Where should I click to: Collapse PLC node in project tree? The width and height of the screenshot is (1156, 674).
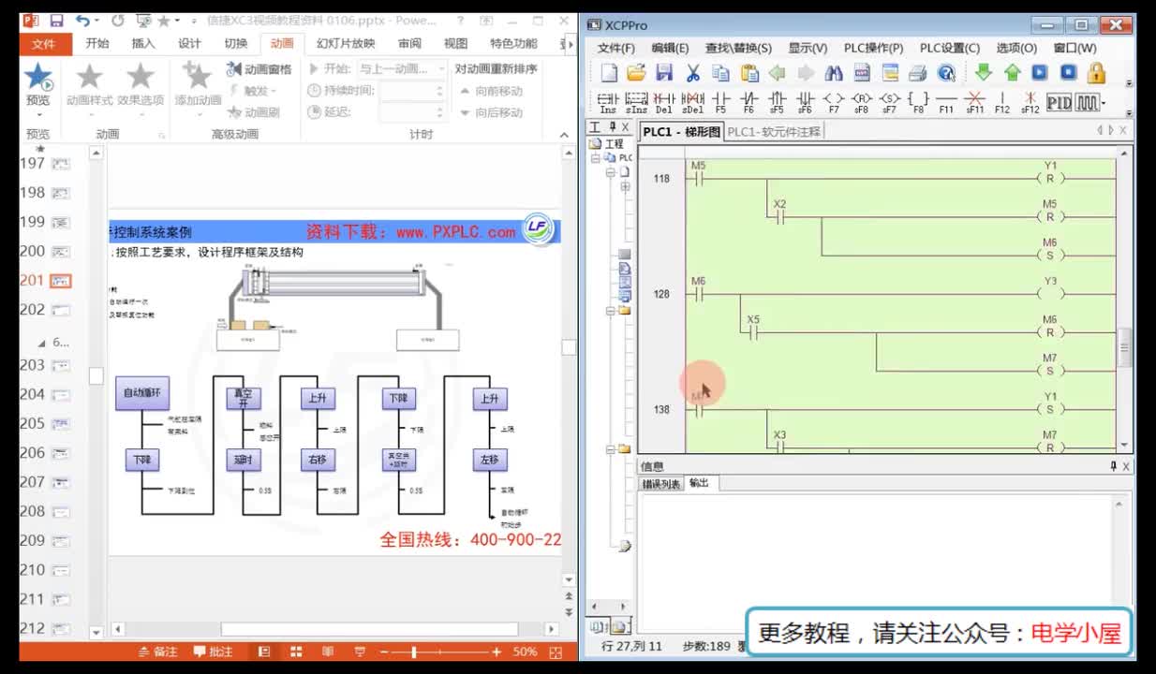pos(596,158)
